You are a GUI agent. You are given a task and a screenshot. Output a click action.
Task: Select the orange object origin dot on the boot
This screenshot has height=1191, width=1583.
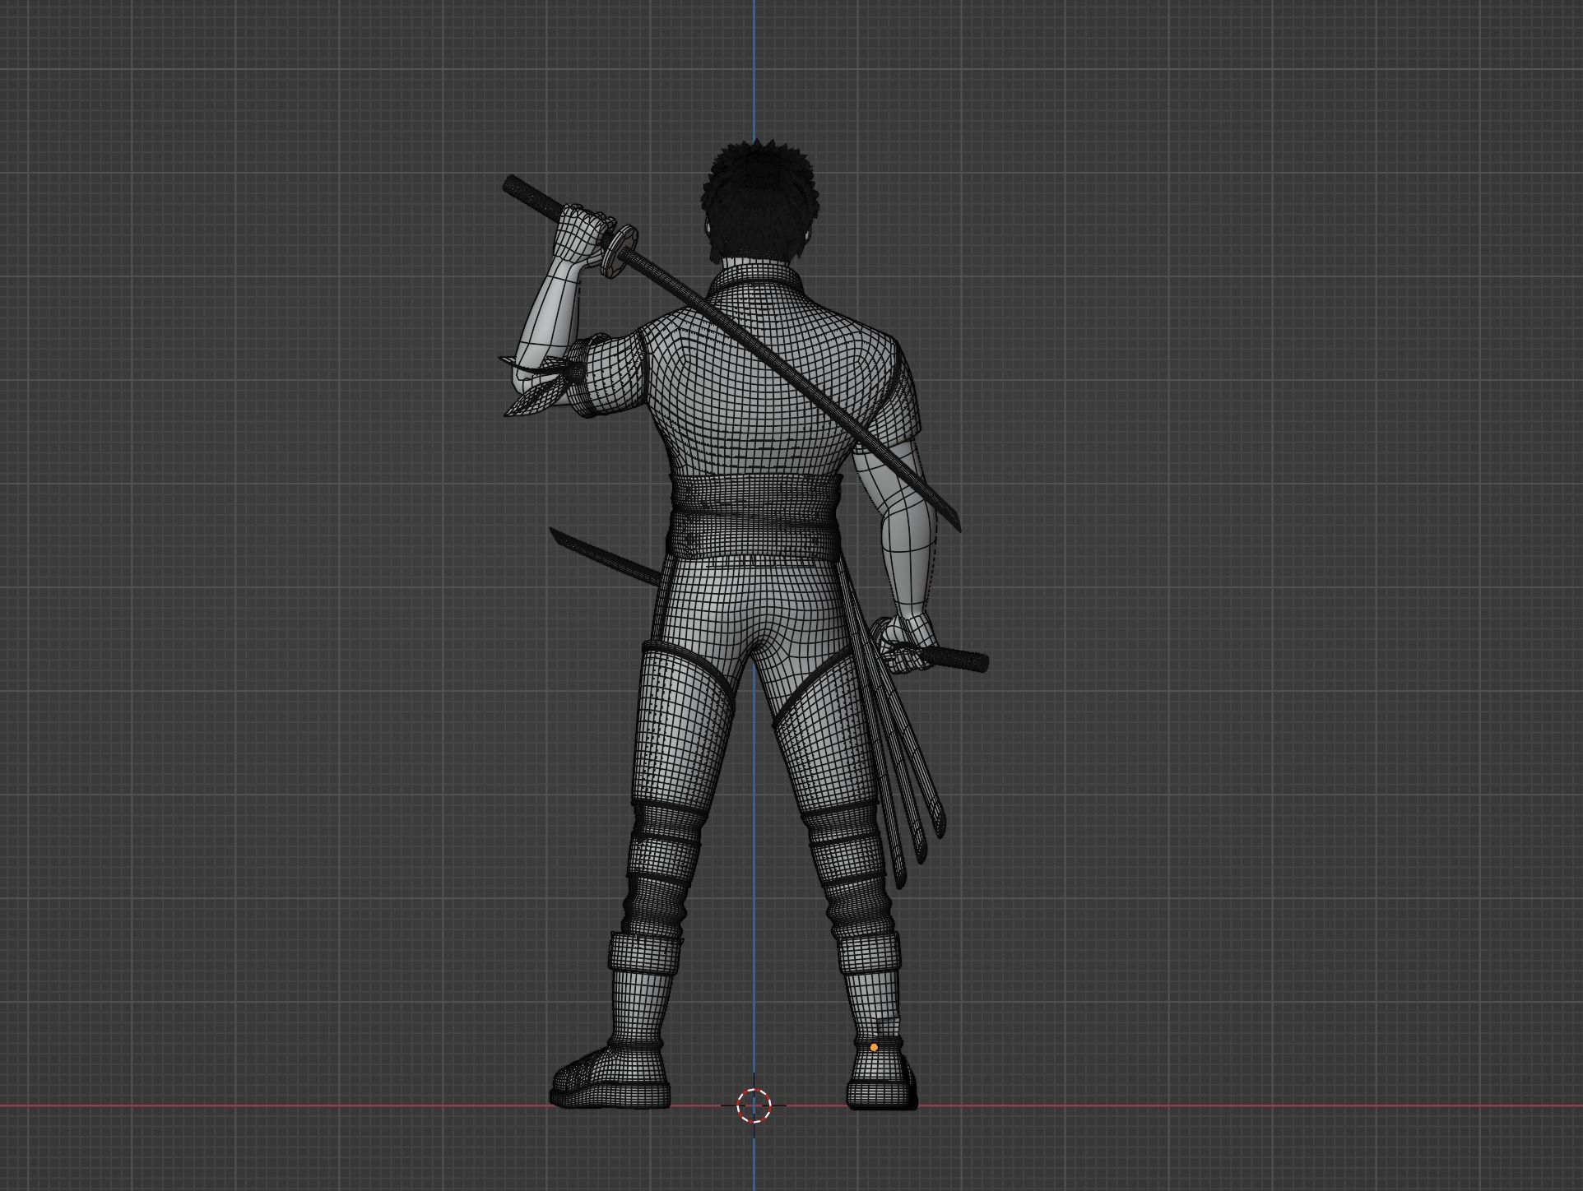(x=874, y=1048)
